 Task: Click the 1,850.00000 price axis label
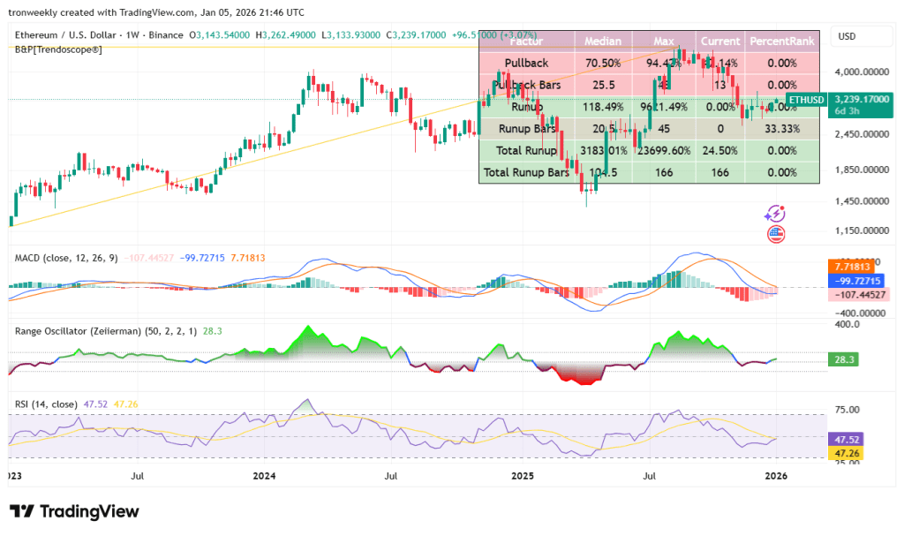tap(862, 170)
